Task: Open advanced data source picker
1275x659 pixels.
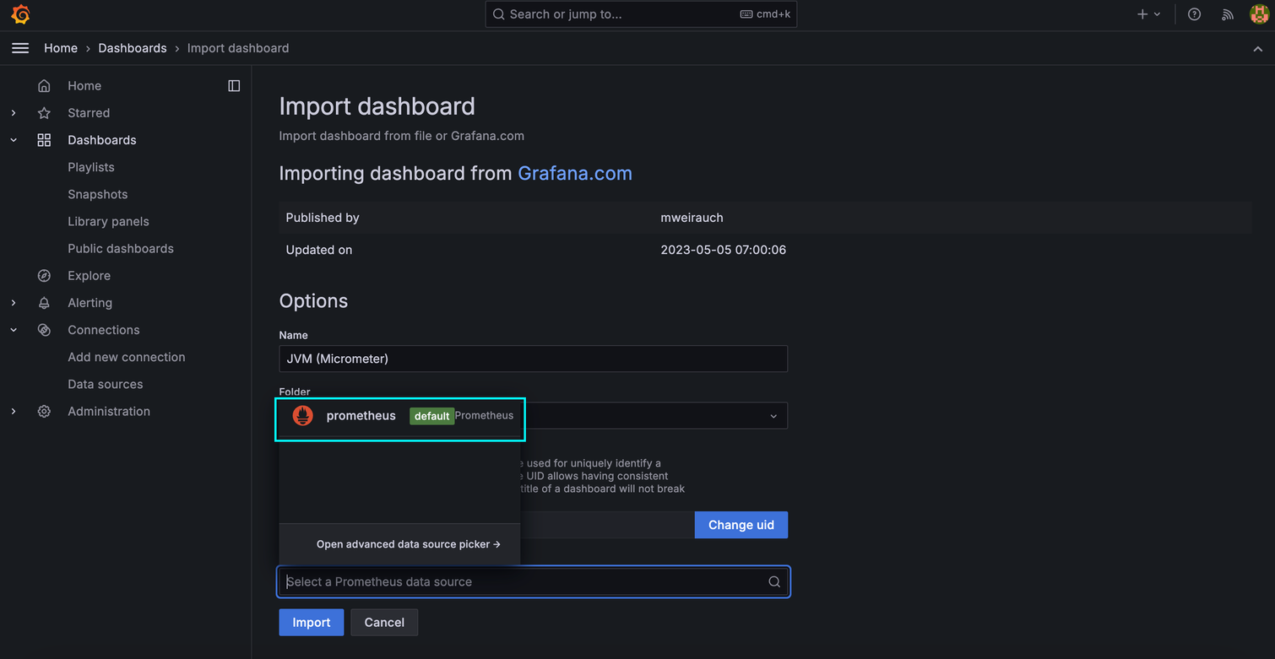Action: click(x=409, y=544)
